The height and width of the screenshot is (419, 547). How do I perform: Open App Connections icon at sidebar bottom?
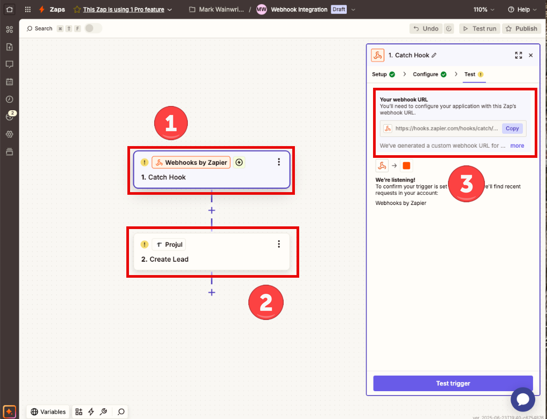[9, 151]
